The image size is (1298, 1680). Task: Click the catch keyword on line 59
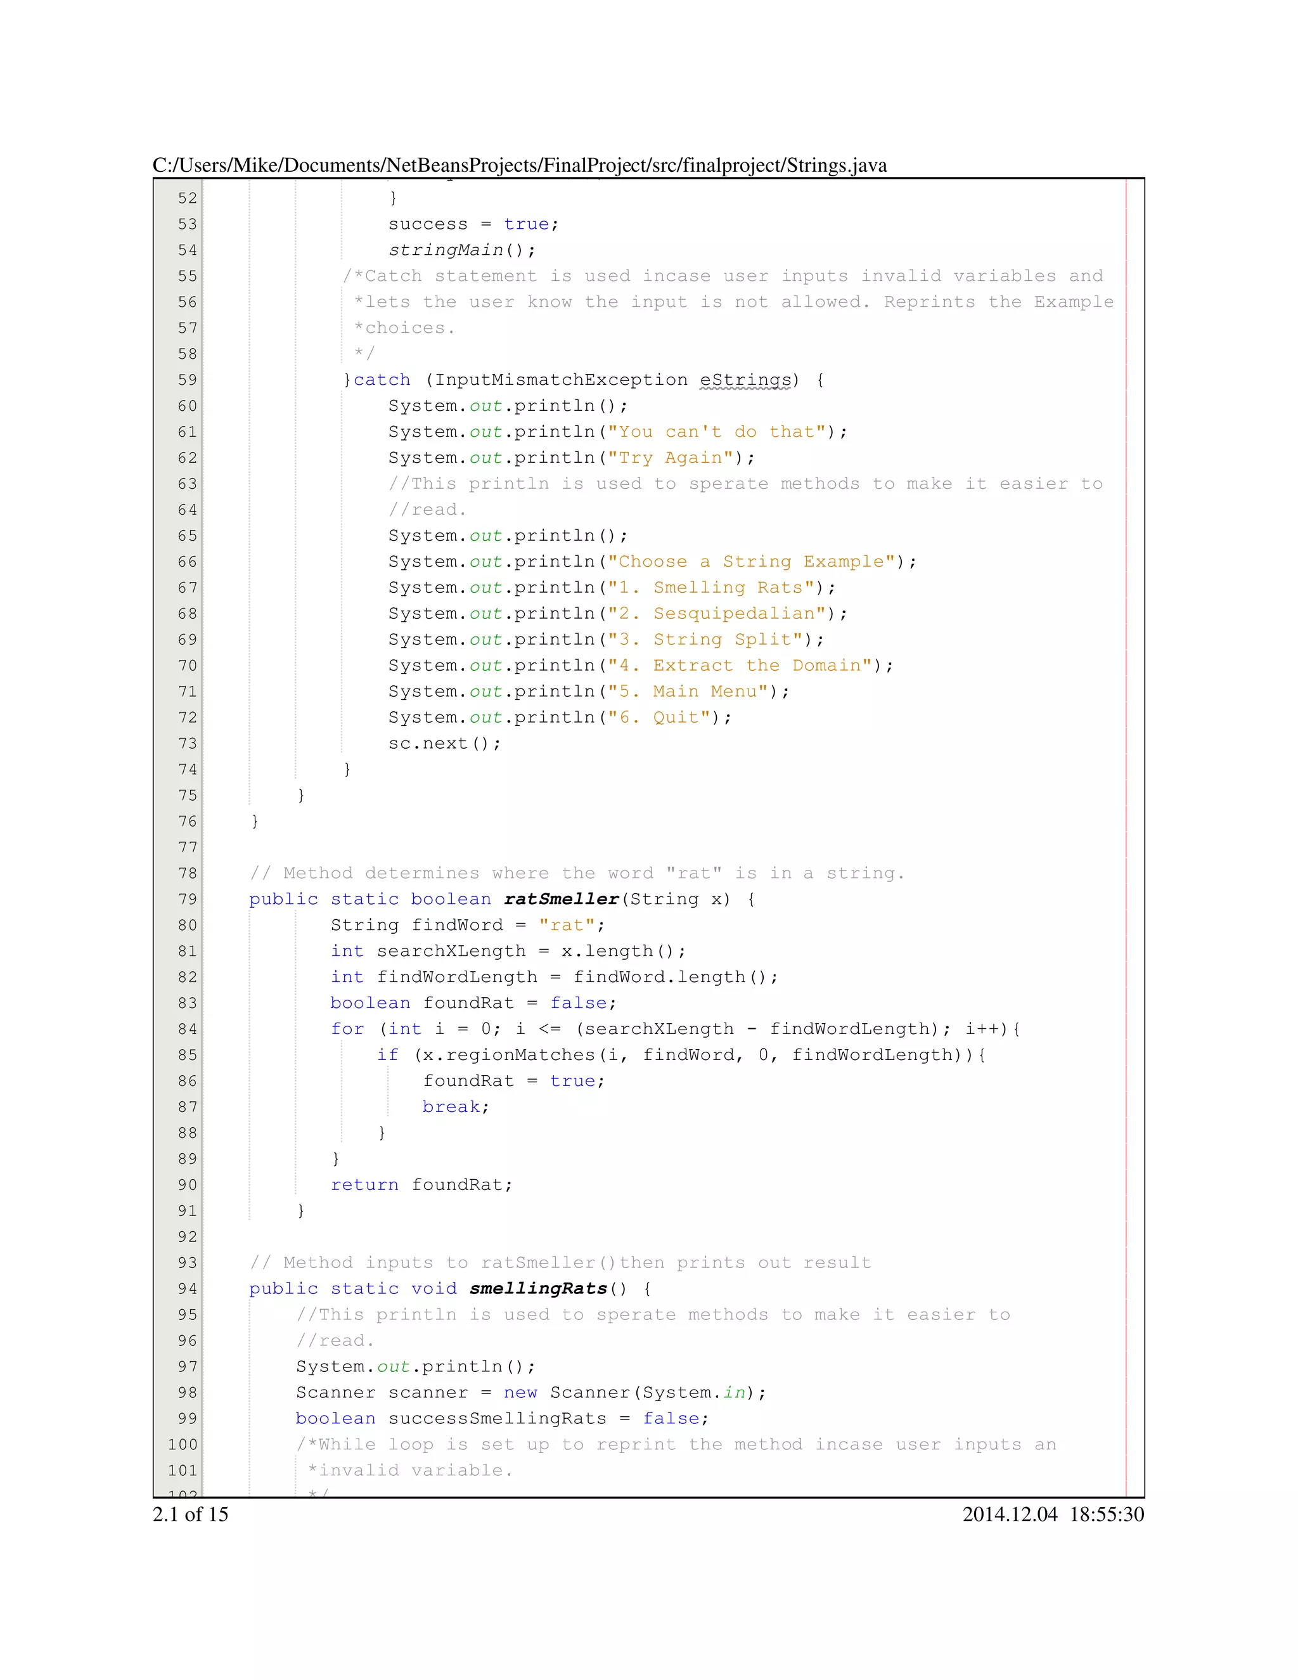pos(382,380)
